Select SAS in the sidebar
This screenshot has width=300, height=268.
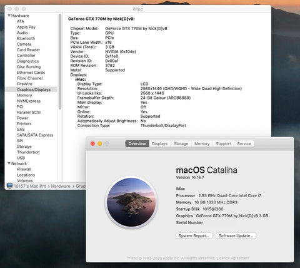click(x=21, y=130)
